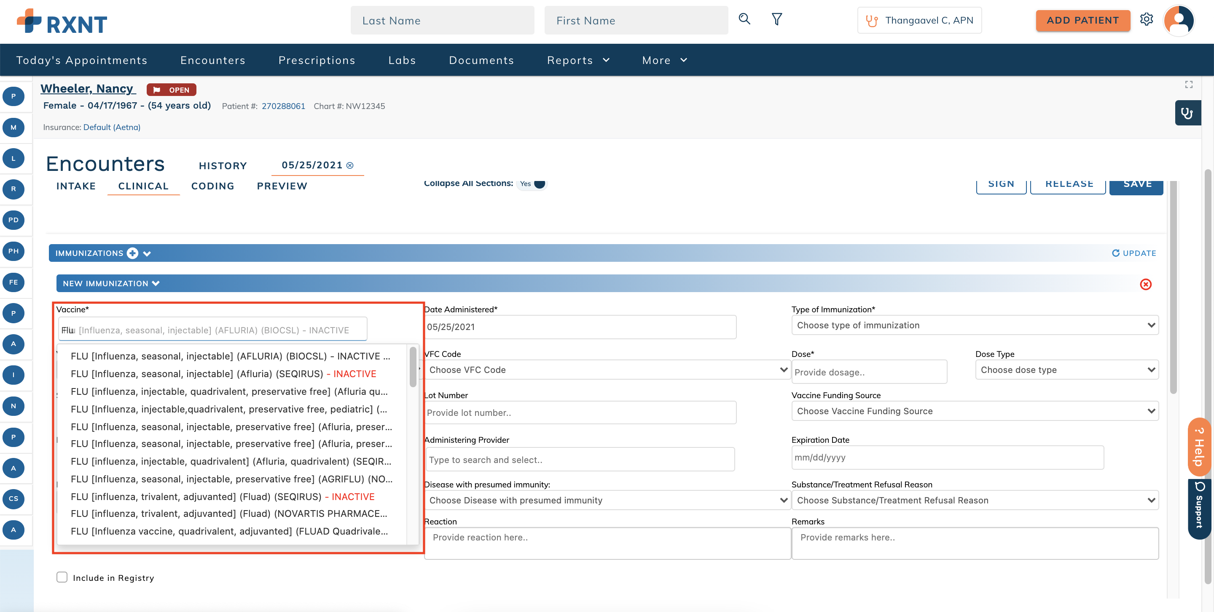Select the FE sidebar circle
1214x612 pixels.
[x=13, y=282]
